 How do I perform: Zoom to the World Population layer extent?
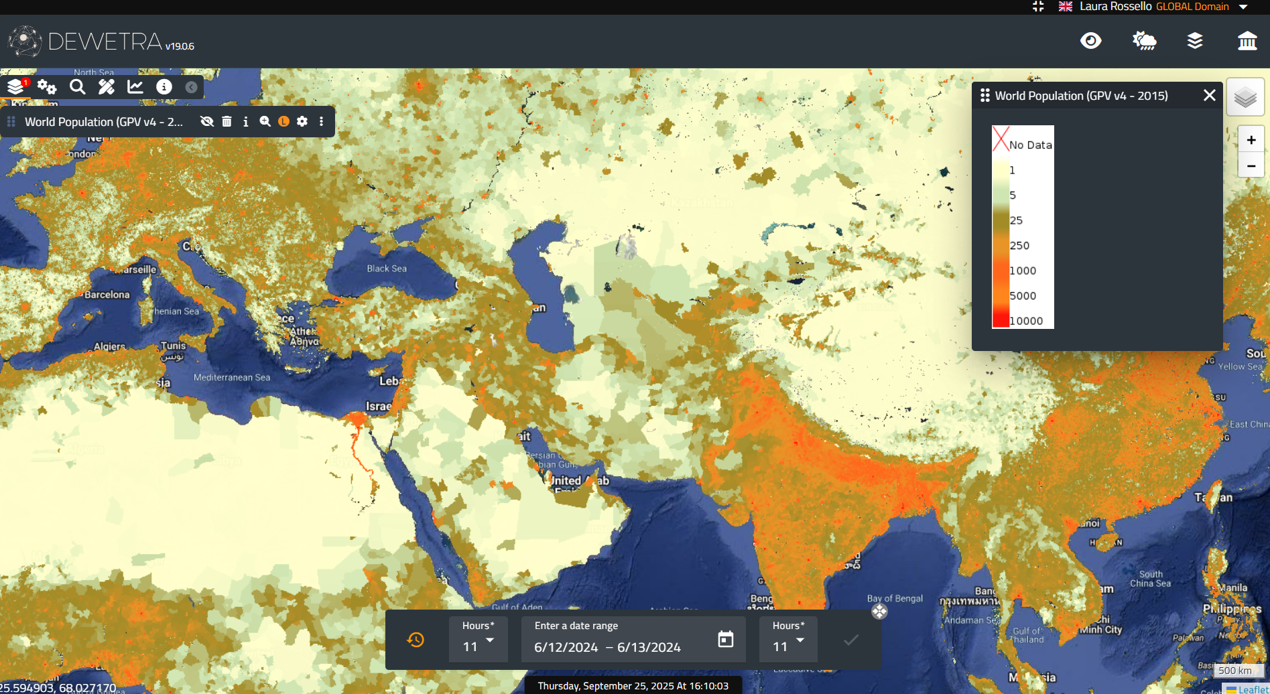[x=265, y=121]
